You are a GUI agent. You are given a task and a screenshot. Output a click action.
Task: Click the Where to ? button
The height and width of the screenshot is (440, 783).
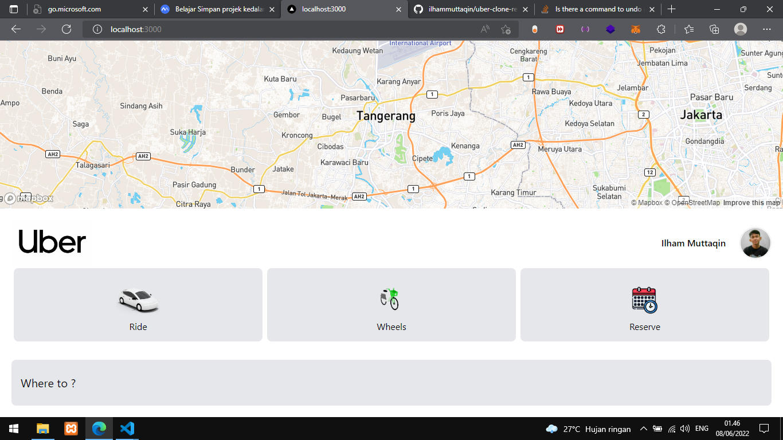(x=391, y=383)
